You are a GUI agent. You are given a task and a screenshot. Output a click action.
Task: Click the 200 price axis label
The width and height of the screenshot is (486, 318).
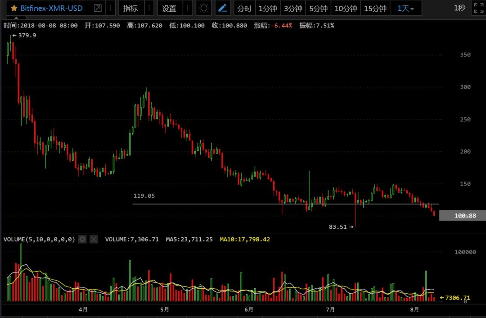pos(465,151)
